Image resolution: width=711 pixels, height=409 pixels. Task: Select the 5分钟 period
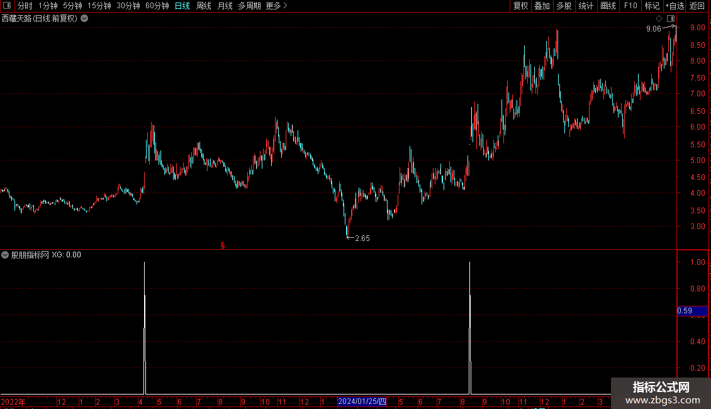(72, 6)
